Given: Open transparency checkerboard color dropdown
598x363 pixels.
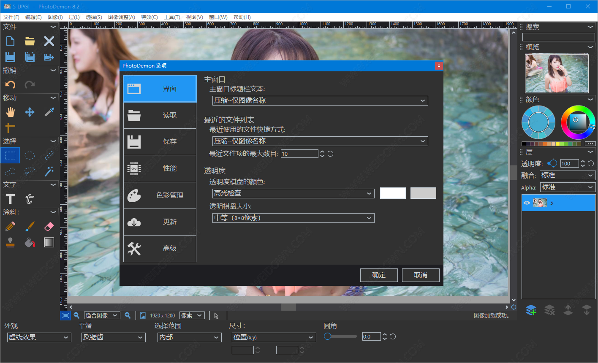Looking at the screenshot, I should [293, 193].
